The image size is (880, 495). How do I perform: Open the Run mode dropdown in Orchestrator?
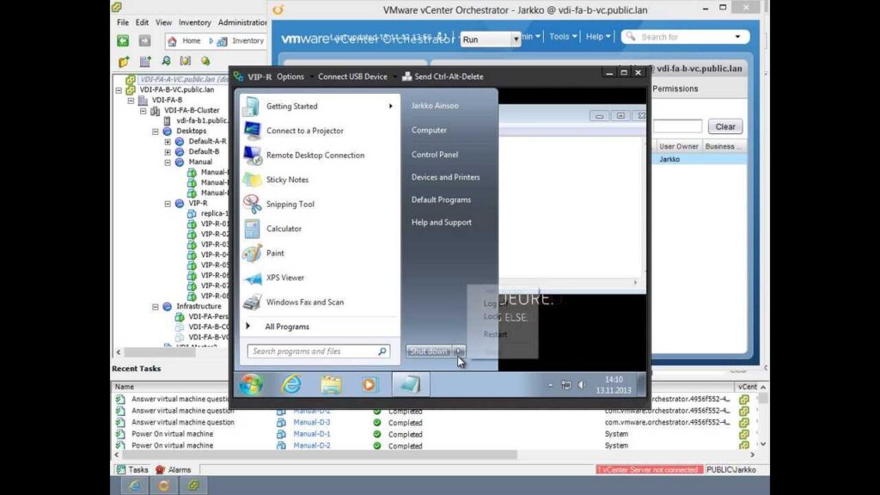(516, 40)
